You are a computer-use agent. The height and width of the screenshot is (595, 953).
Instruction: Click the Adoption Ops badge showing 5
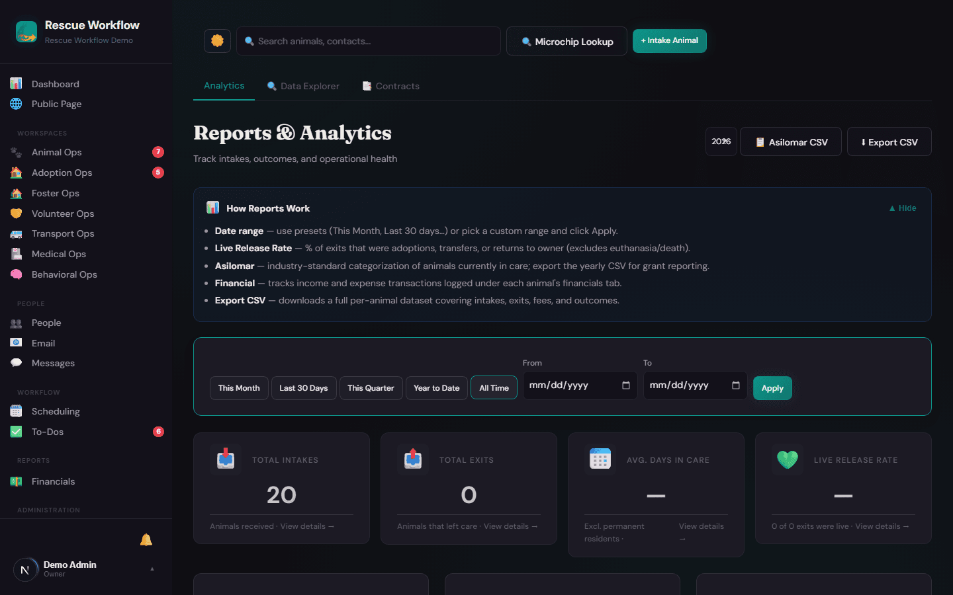[x=158, y=173]
